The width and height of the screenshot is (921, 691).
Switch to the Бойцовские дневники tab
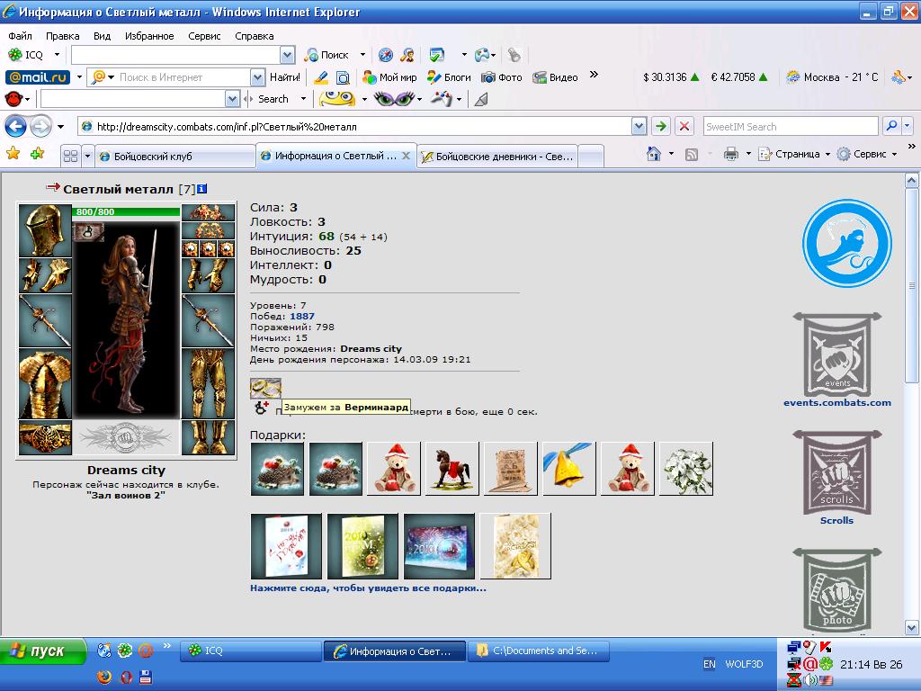pyautogui.click(x=496, y=157)
